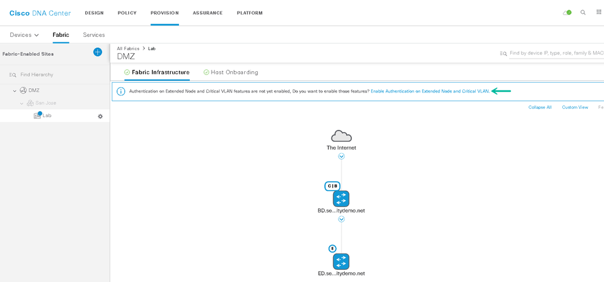The image size is (604, 282).
Task: Collapse chevron below BD.se...itydemo.net device
Action: (x=341, y=219)
